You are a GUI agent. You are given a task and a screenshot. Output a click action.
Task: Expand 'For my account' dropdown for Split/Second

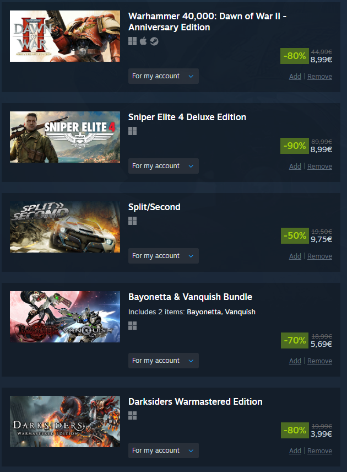163,256
